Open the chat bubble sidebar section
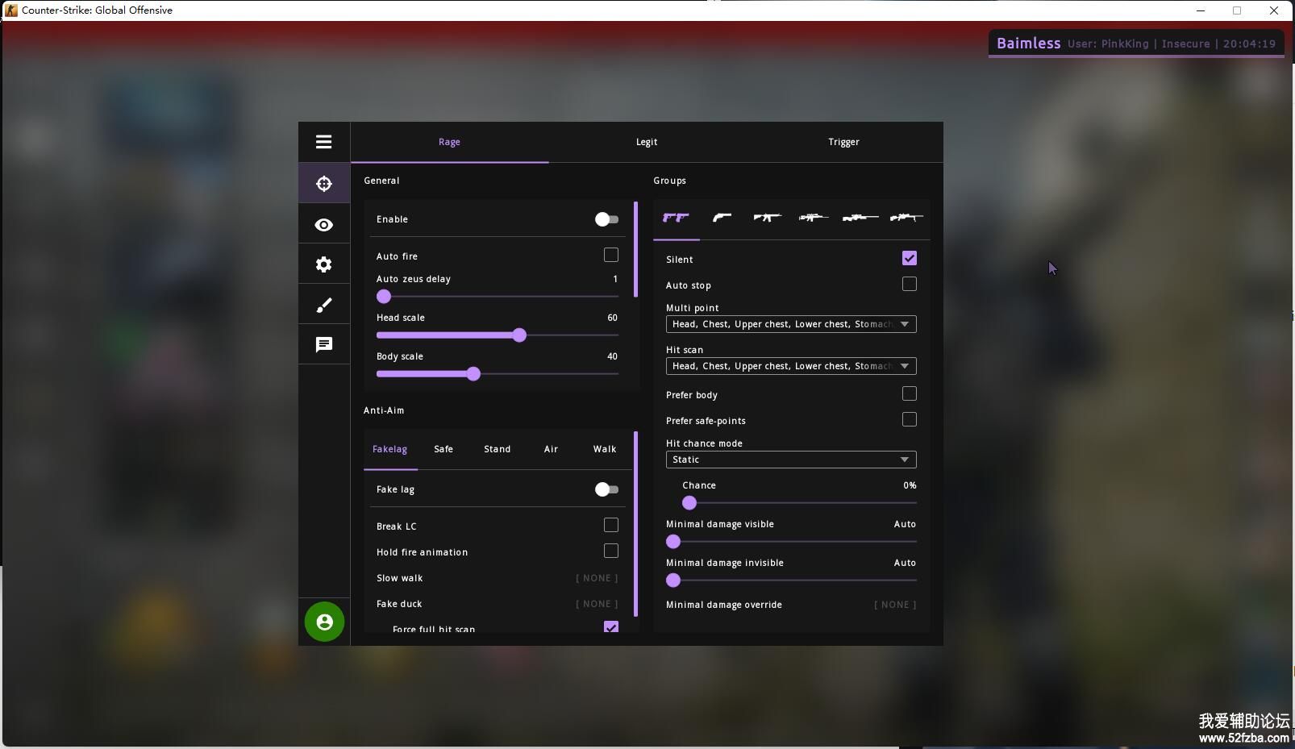The image size is (1295, 749). [x=324, y=344]
